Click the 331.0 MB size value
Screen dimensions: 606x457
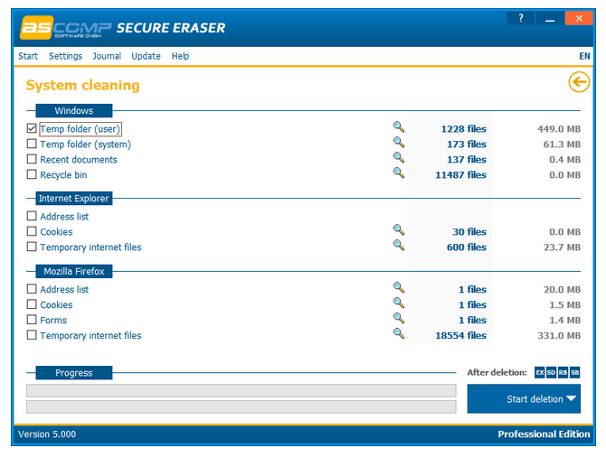[x=559, y=335]
